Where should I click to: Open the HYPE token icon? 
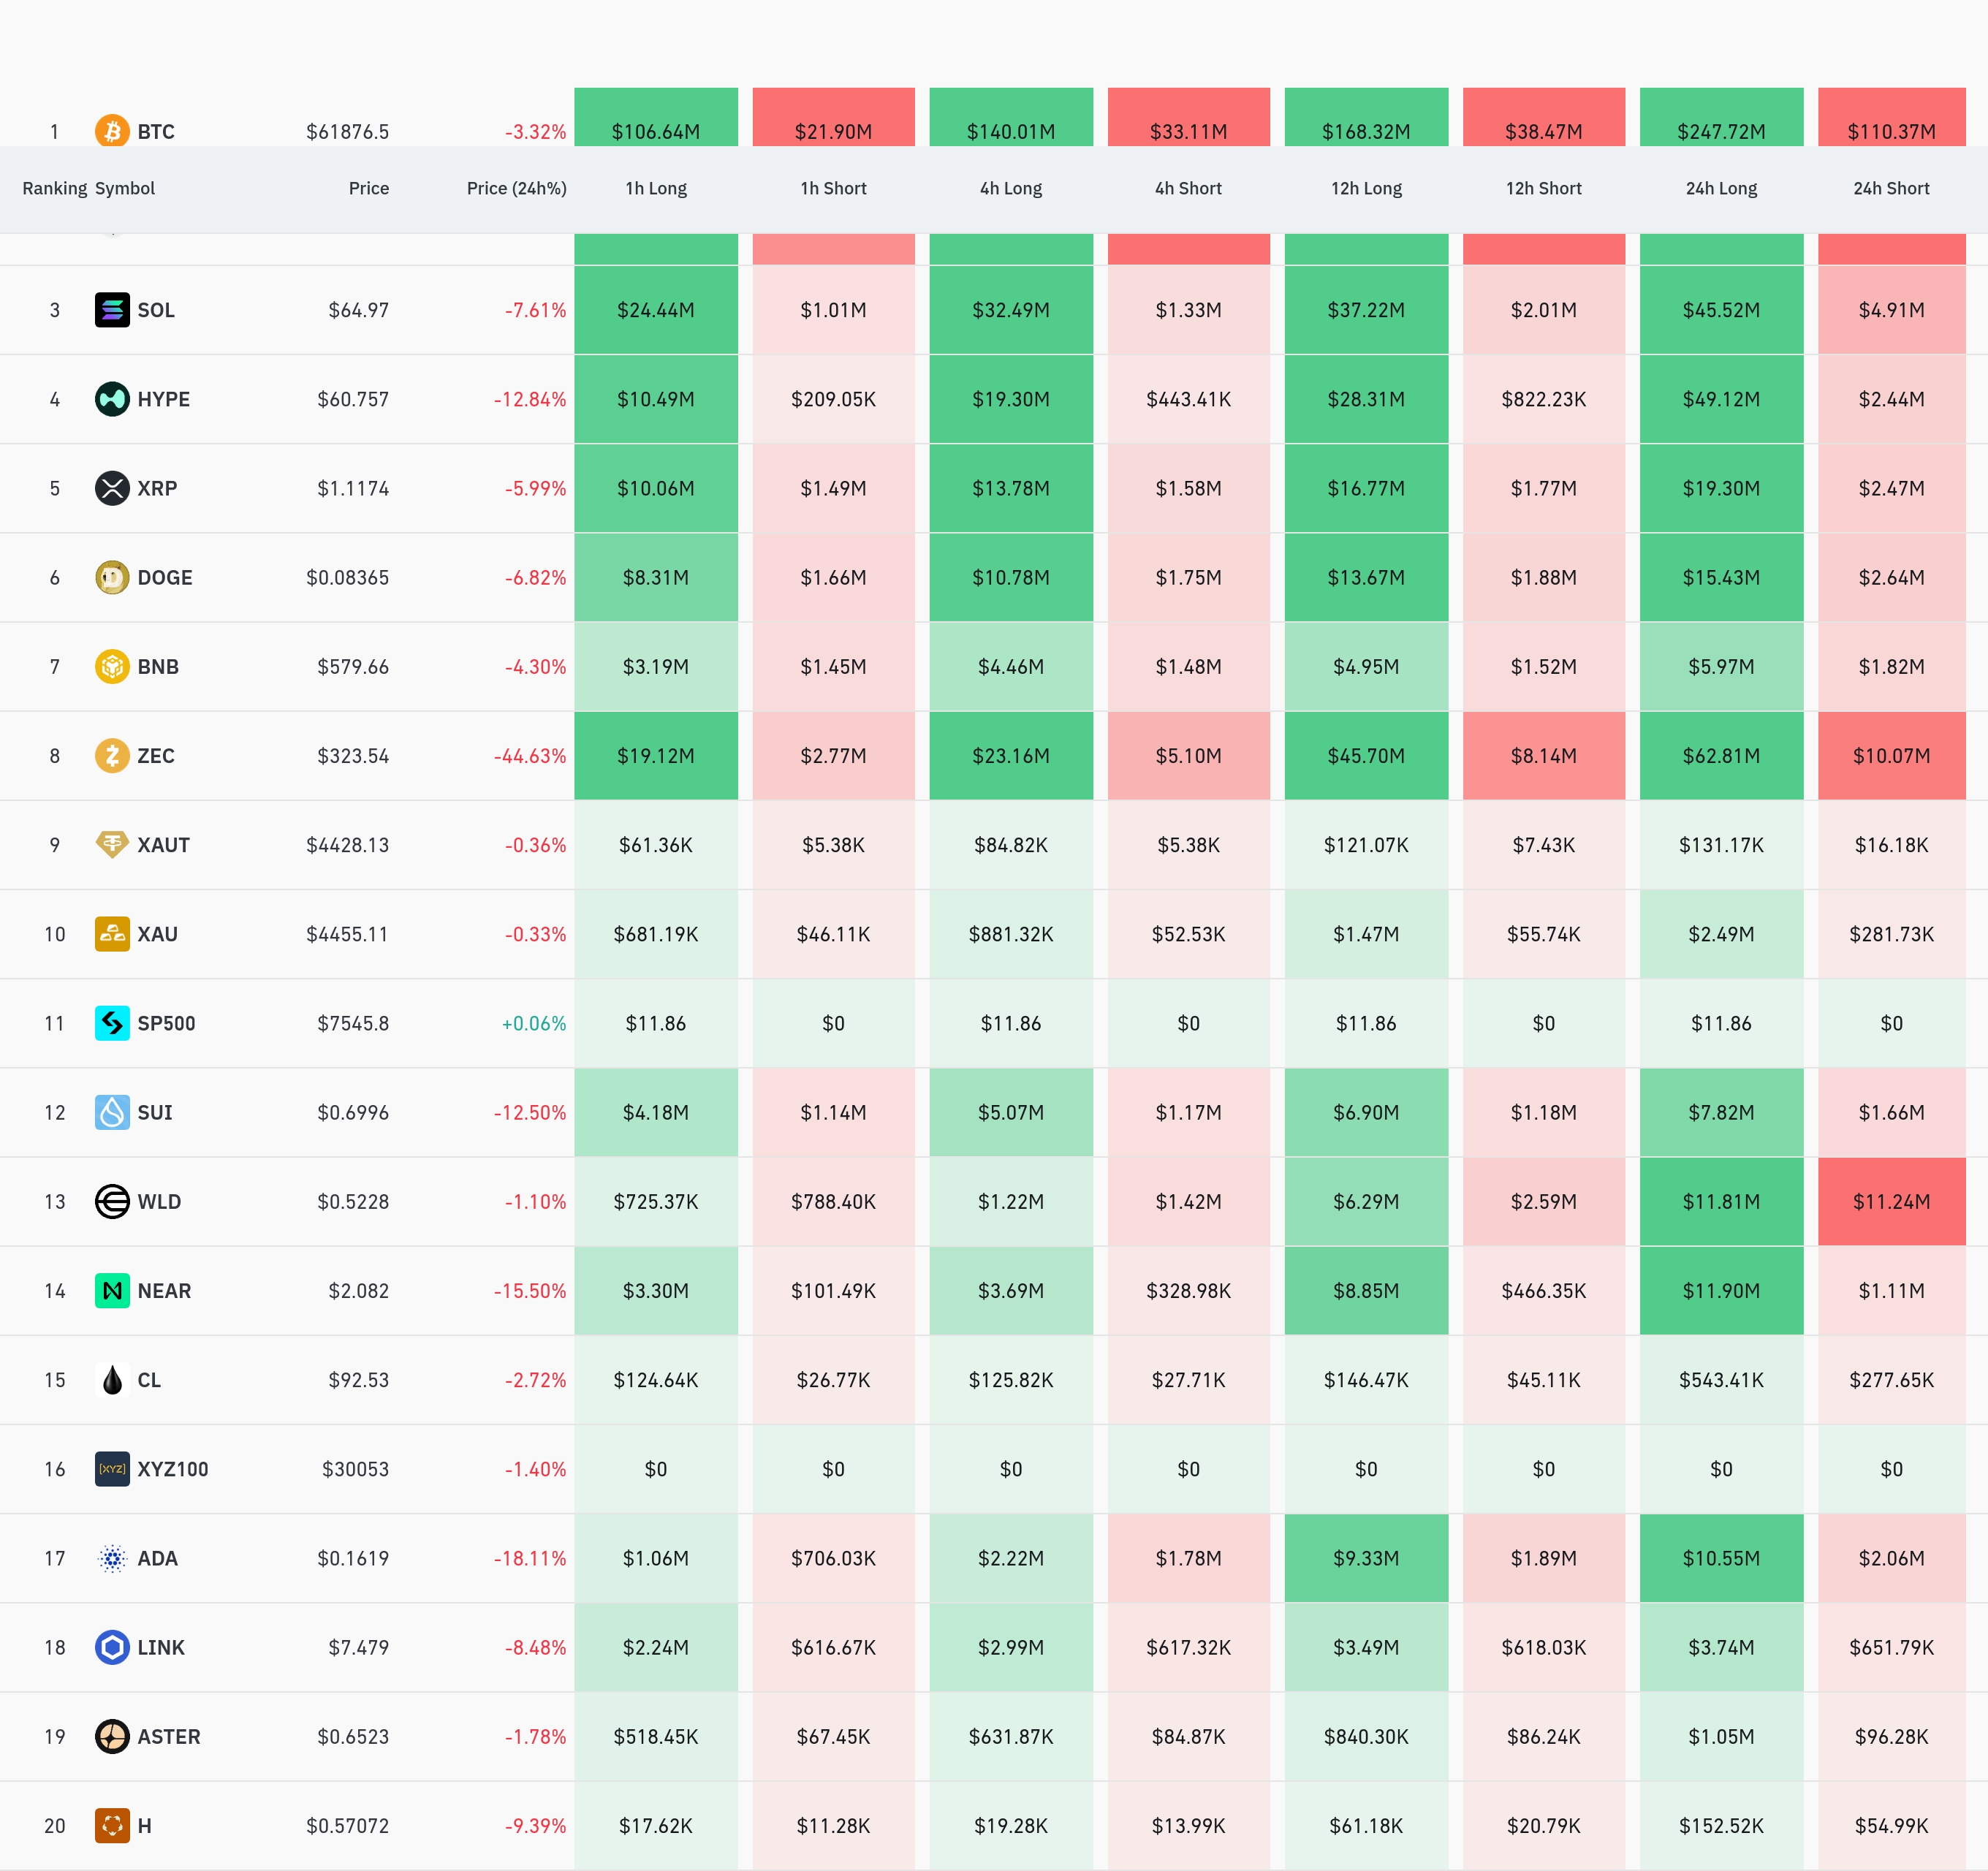(112, 399)
